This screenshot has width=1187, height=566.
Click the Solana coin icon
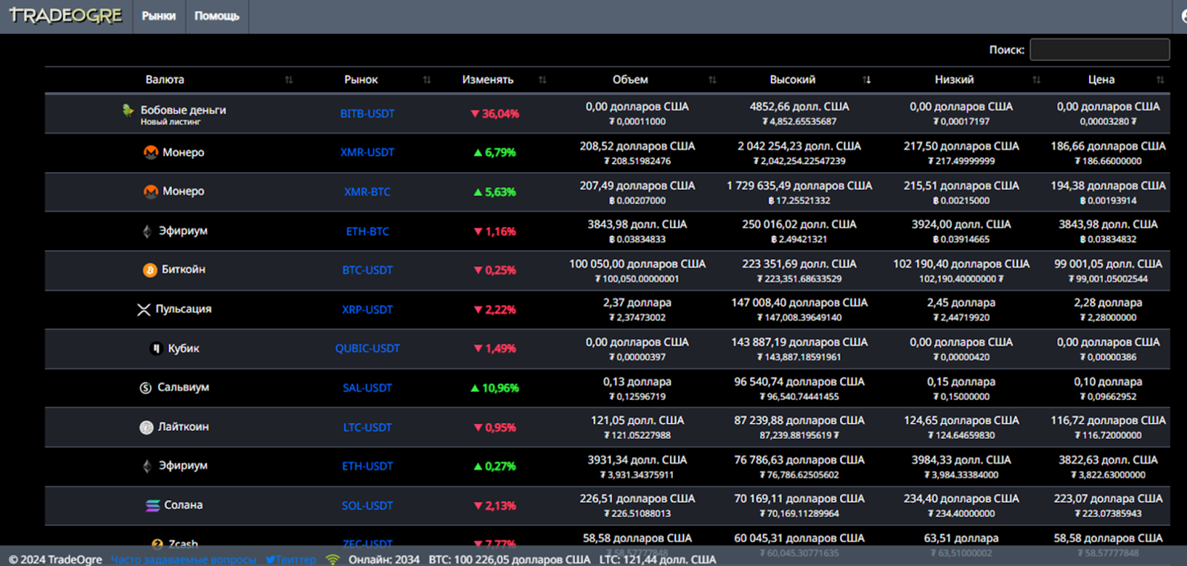coord(153,505)
